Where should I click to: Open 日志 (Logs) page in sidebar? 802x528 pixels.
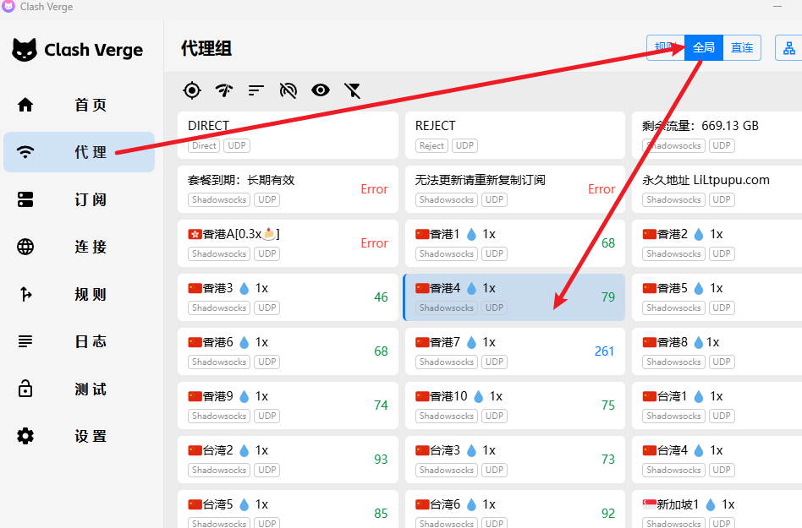click(79, 341)
